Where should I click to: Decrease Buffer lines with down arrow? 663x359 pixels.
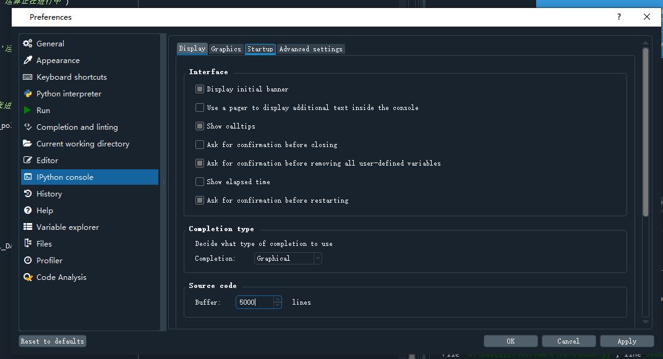click(277, 305)
